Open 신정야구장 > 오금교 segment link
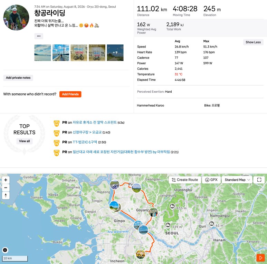The image size is (267, 264). [x=87, y=132]
